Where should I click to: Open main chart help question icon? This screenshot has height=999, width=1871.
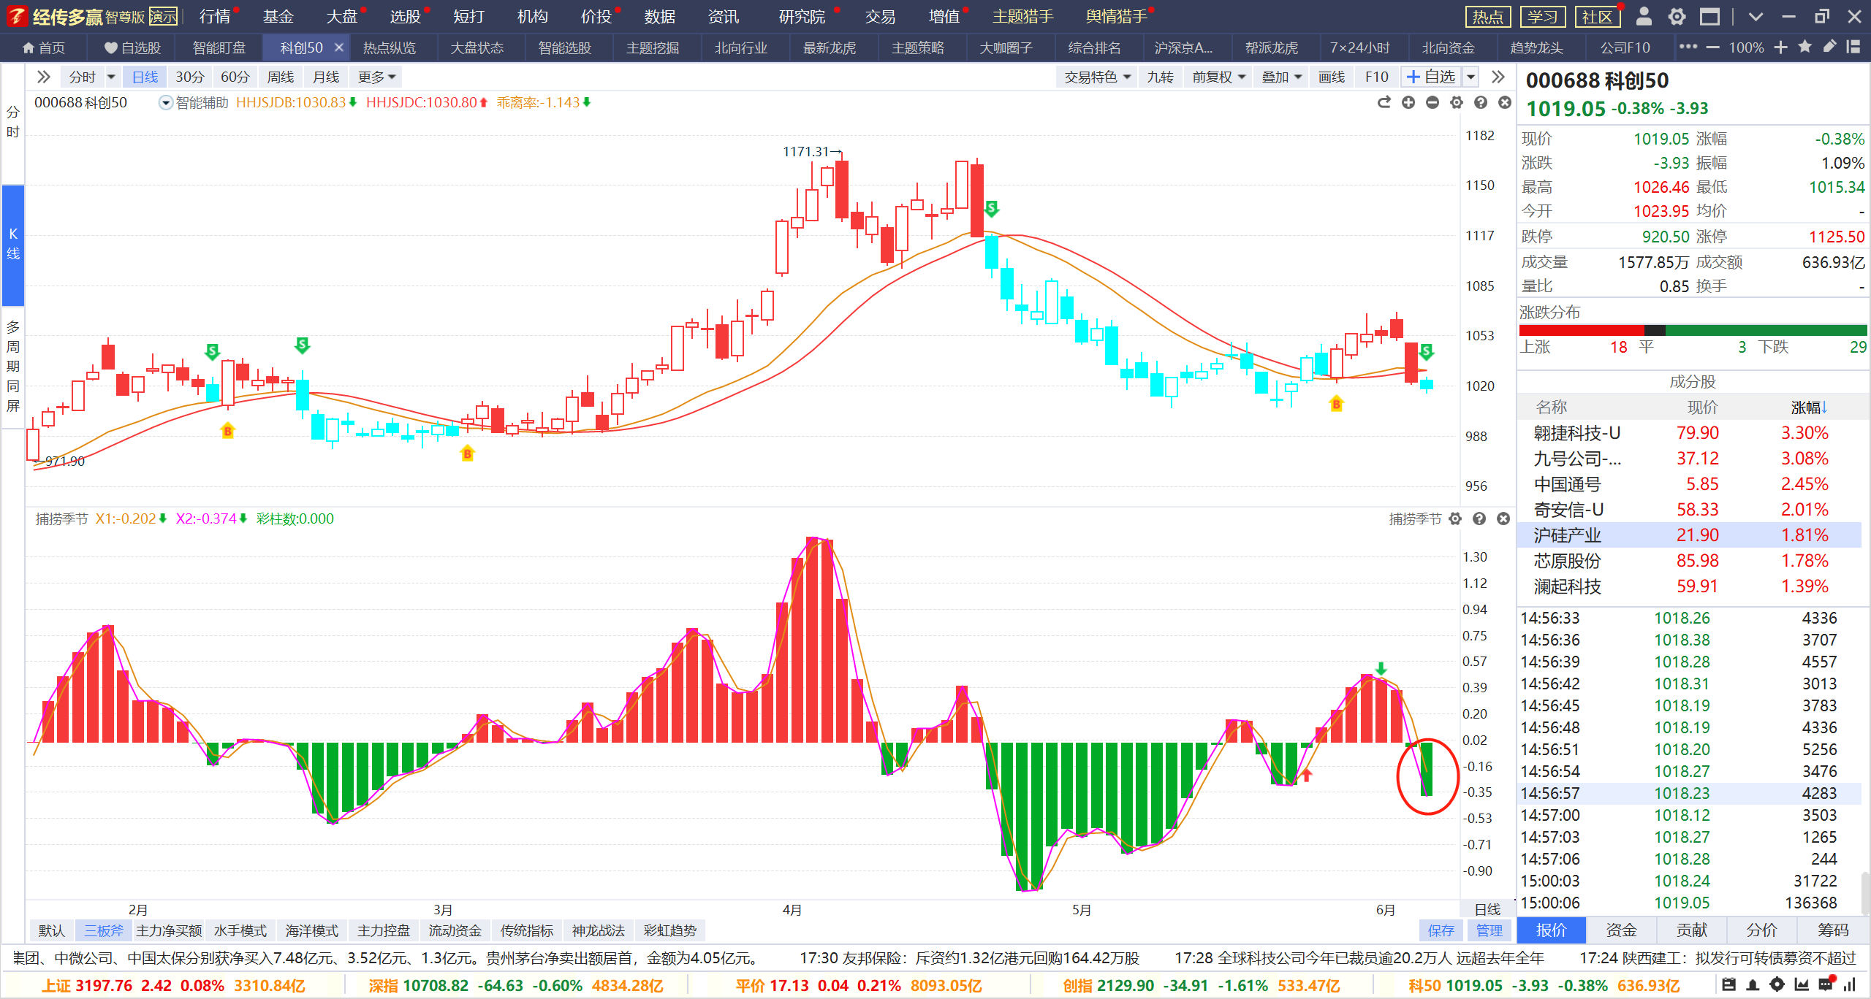tap(1481, 103)
